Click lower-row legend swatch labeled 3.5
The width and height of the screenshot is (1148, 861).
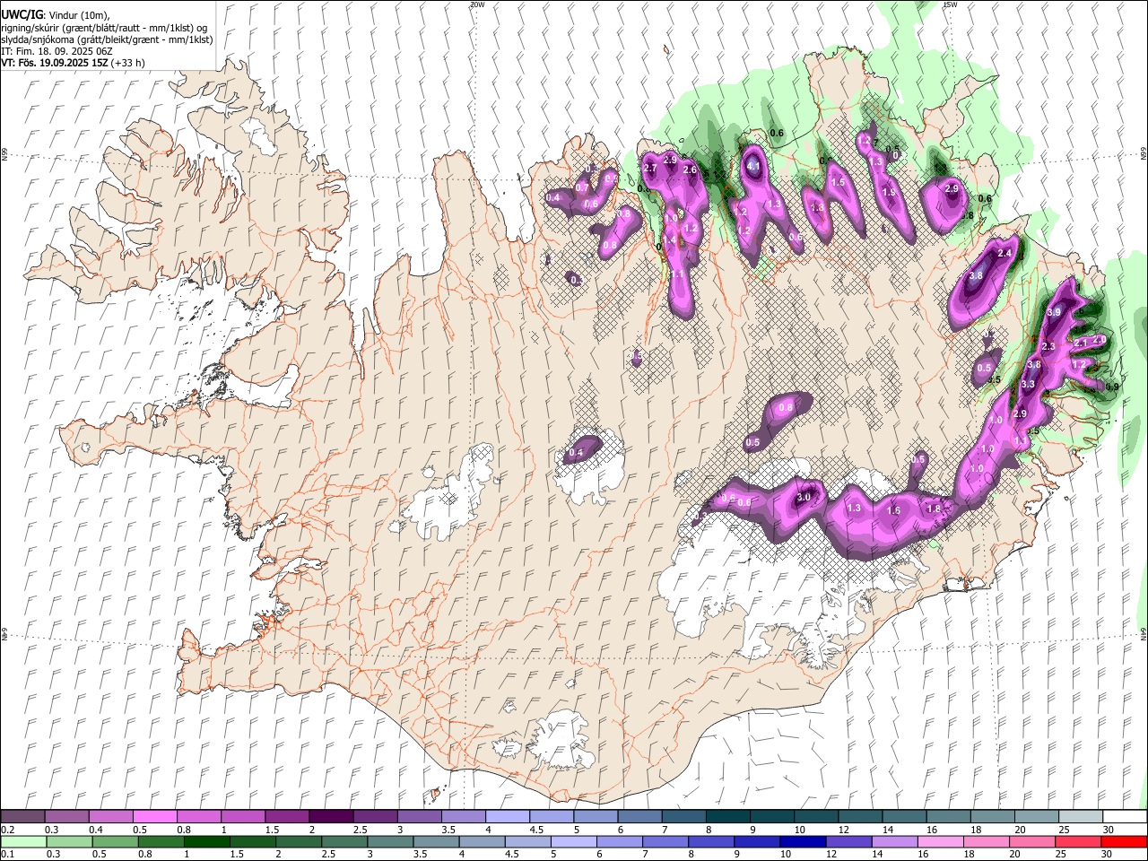[x=434, y=841]
